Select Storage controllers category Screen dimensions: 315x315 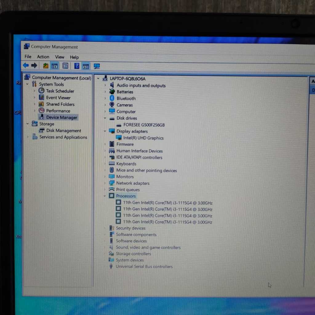(x=133, y=253)
